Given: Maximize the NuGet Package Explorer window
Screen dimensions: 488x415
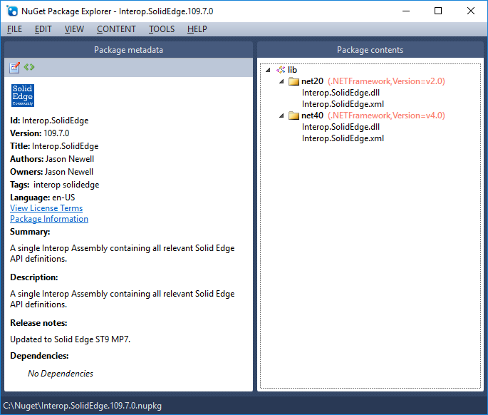Looking at the screenshot, I should (x=438, y=11).
